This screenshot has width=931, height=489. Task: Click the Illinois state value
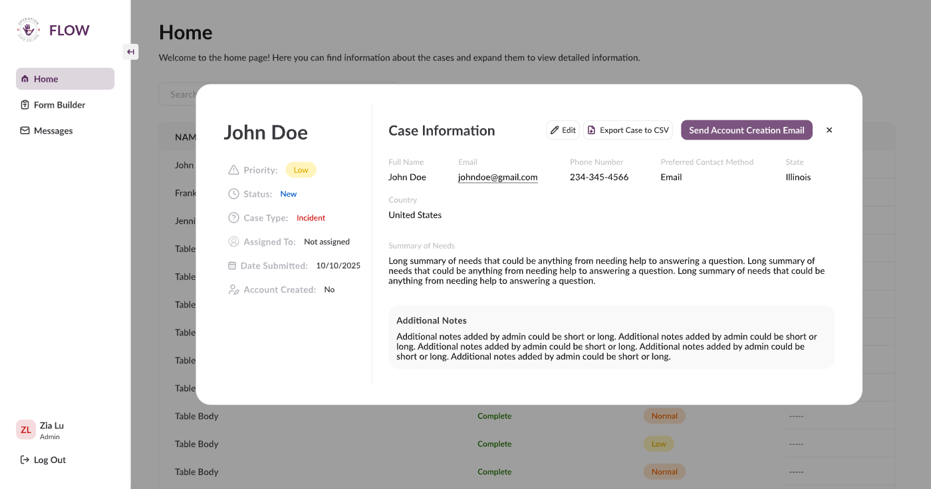(798, 177)
